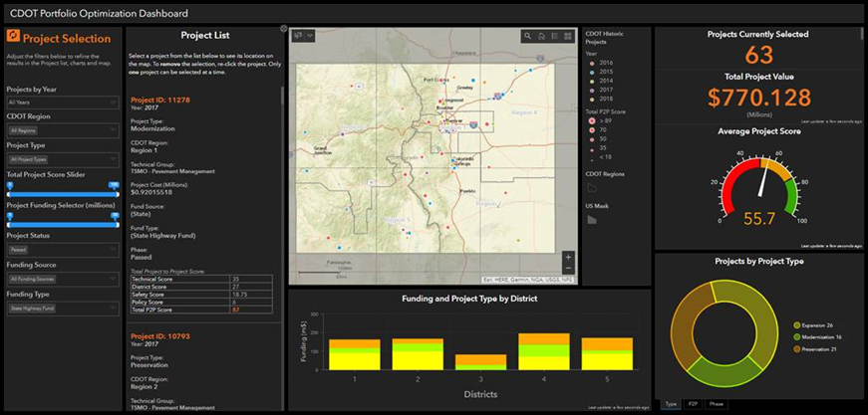Viewport: 868px width, 415px height.
Task: Click the map bookmarks icon at top-left of map
Action: pos(299,36)
